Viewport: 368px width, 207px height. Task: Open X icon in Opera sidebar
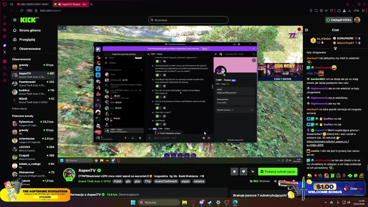coord(5,52)
